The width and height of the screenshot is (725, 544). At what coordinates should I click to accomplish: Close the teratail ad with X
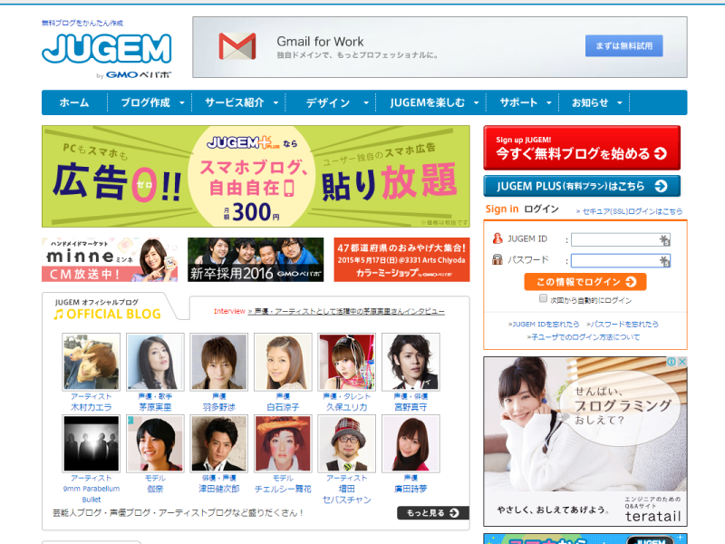point(681,362)
